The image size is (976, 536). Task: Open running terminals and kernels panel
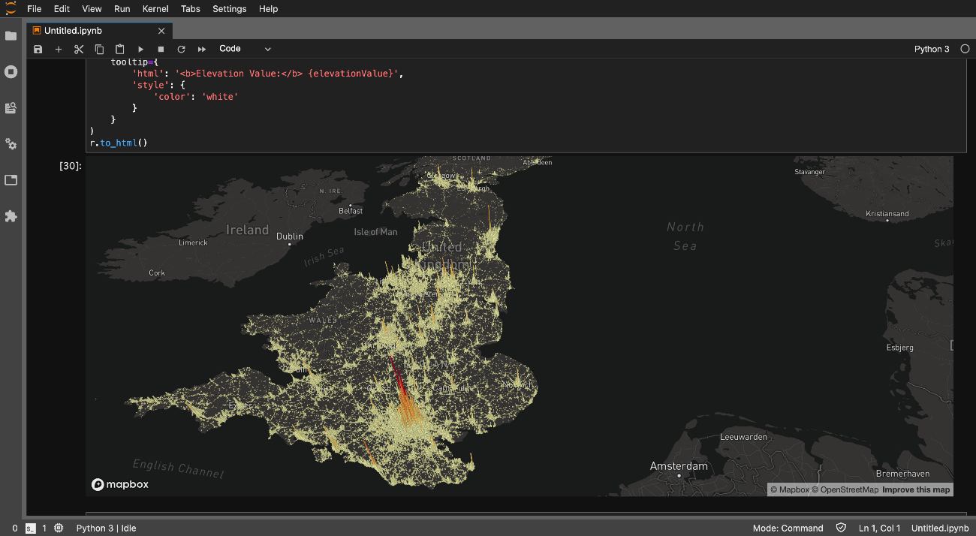11,72
